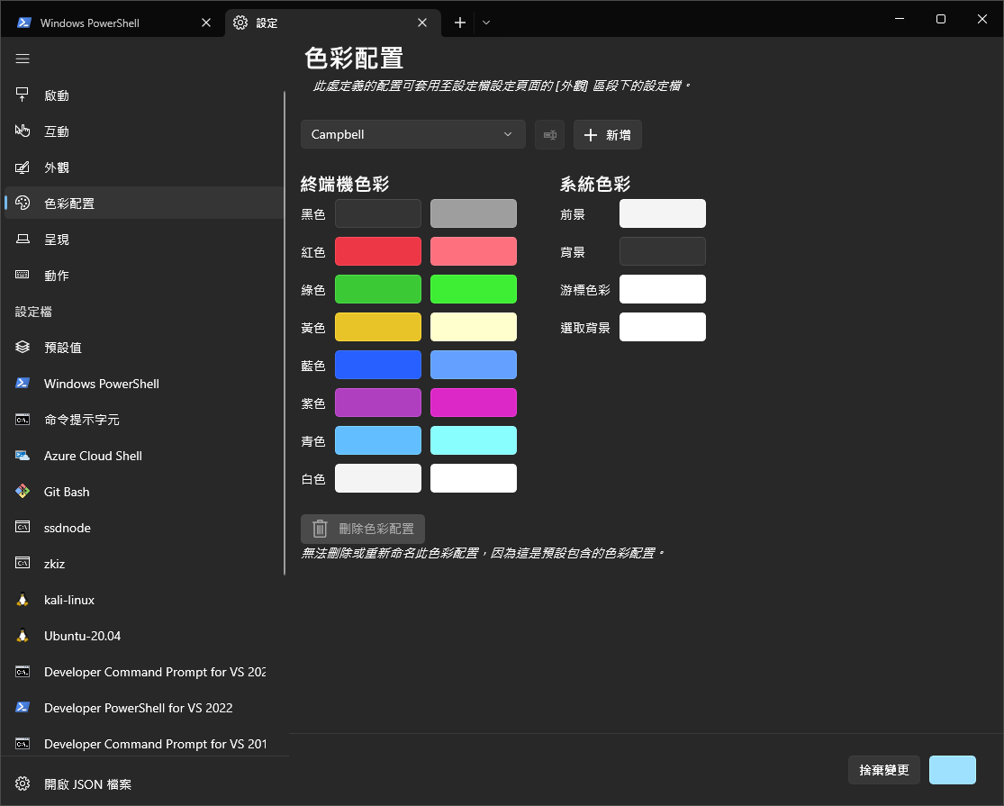1004x806 pixels.
Task: Pick the dark 藍色 blue swatch
Action: click(378, 364)
